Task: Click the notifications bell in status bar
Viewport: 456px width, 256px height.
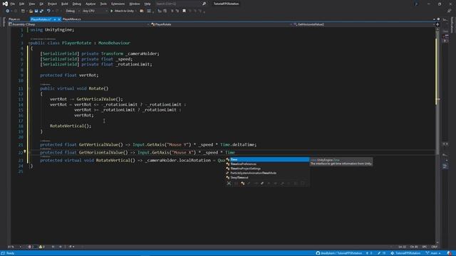Action: pyautogui.click(x=450, y=253)
